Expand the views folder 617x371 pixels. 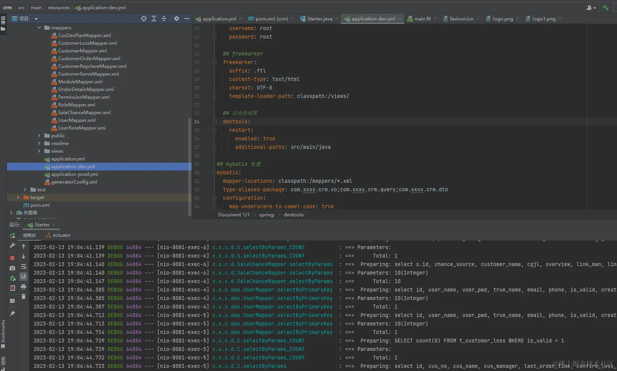[39, 151]
